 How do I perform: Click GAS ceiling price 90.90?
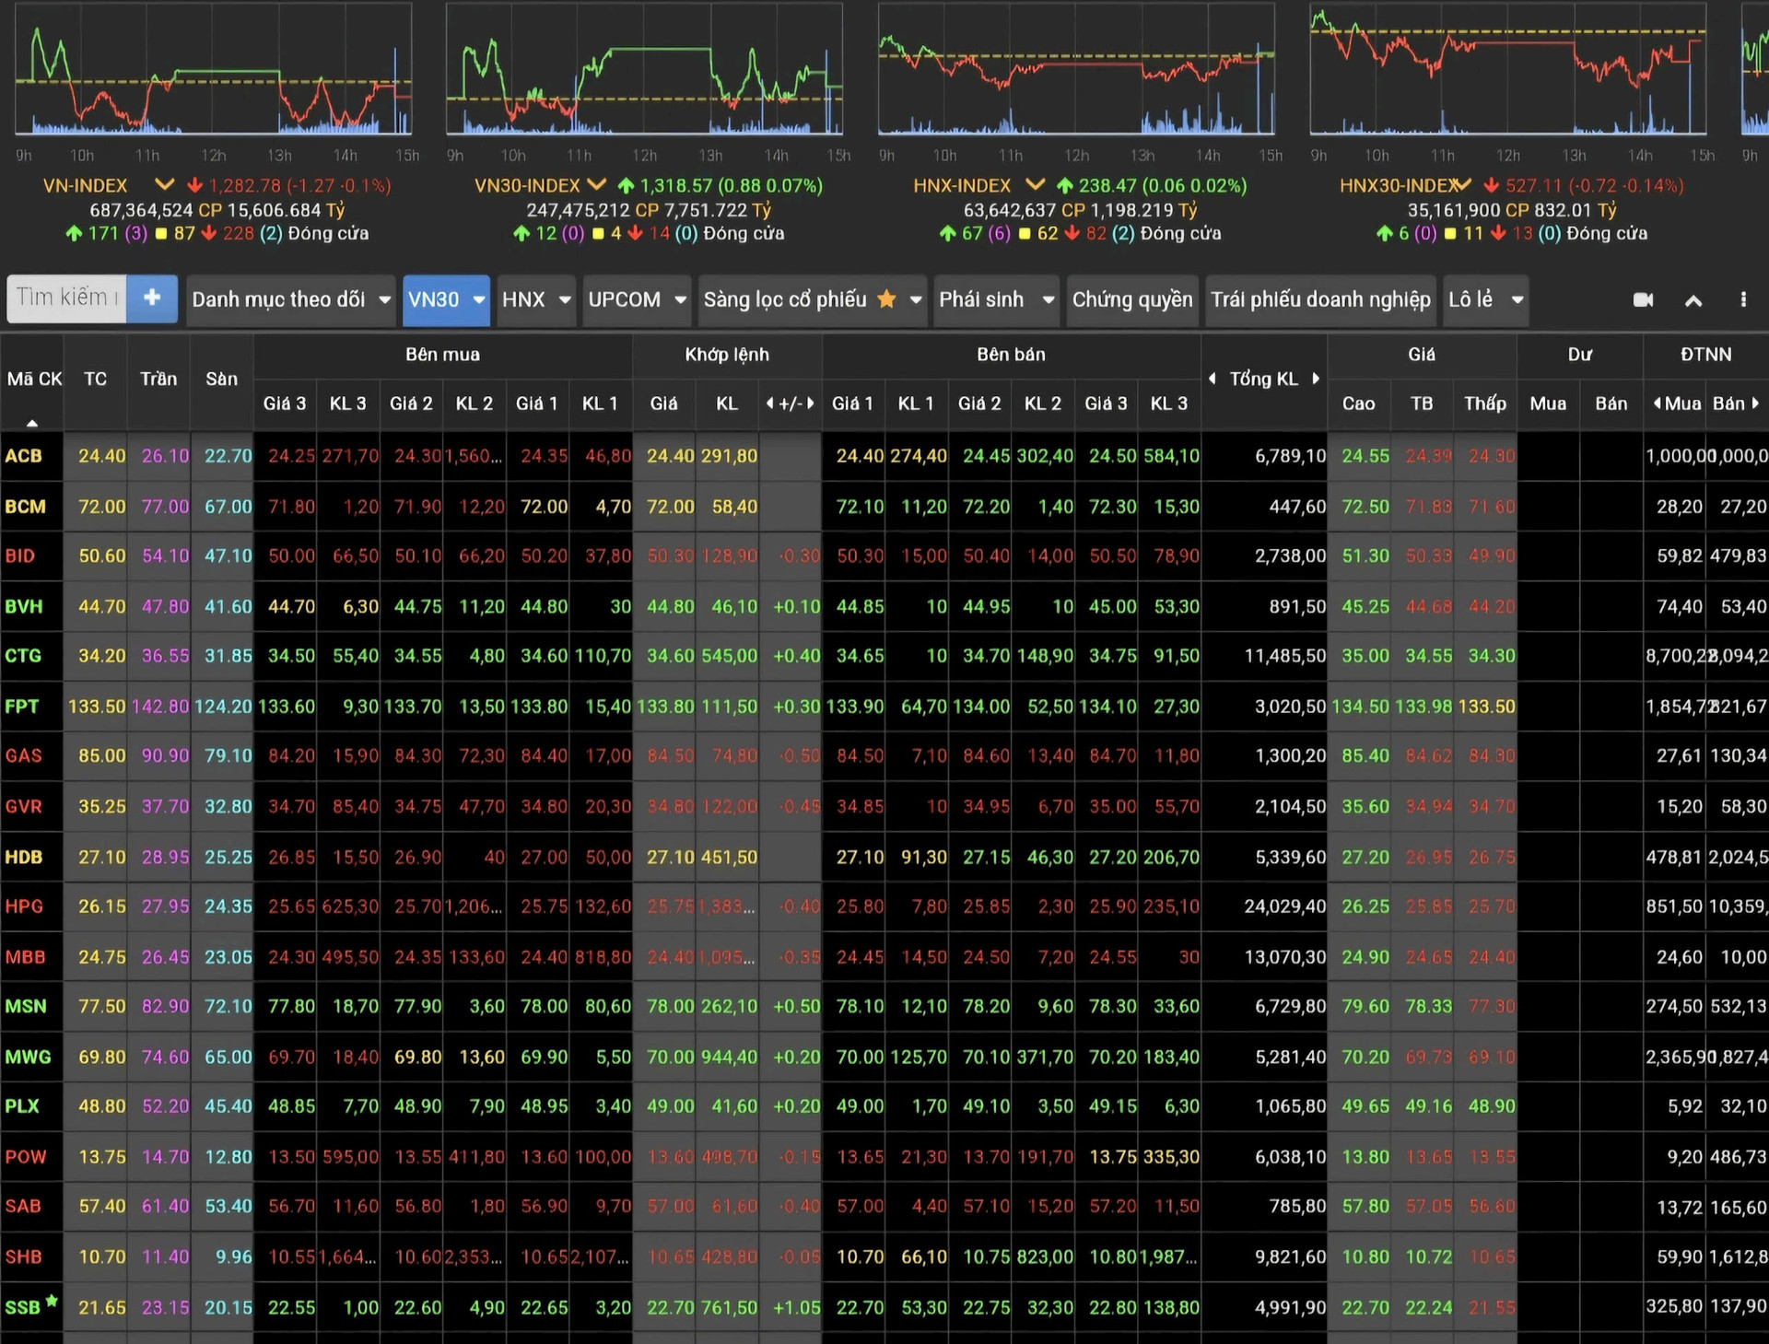[165, 756]
